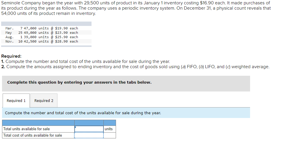Click the small blue triangle cell marker
The image size is (283, 141).
tap(75, 127)
